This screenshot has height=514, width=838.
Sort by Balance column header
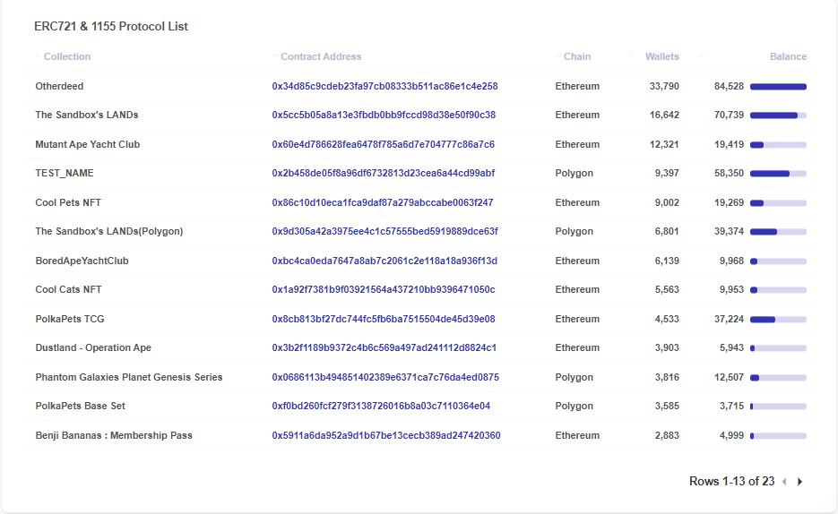(788, 56)
